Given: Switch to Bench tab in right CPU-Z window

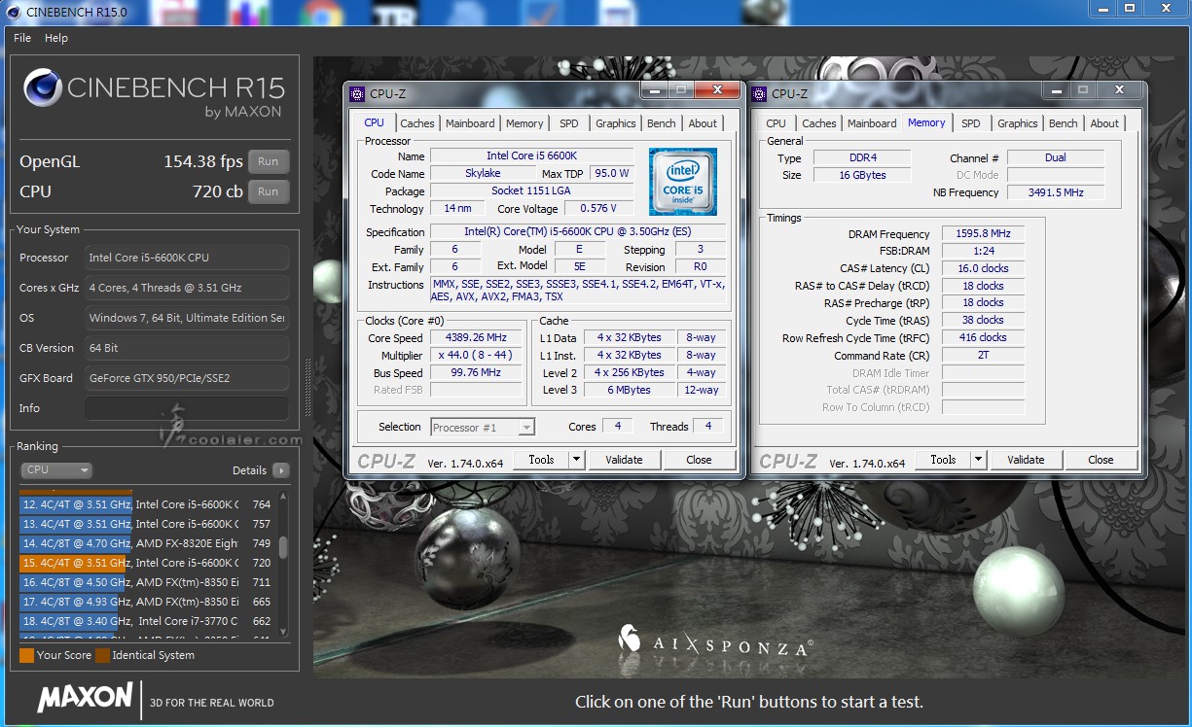Looking at the screenshot, I should click(x=1064, y=123).
